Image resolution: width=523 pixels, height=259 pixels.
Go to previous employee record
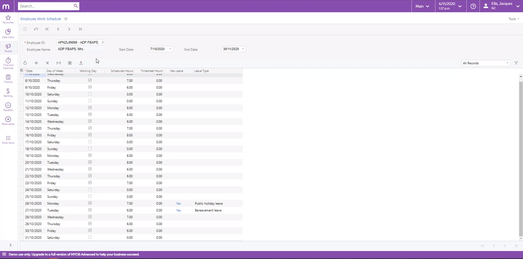(58, 29)
